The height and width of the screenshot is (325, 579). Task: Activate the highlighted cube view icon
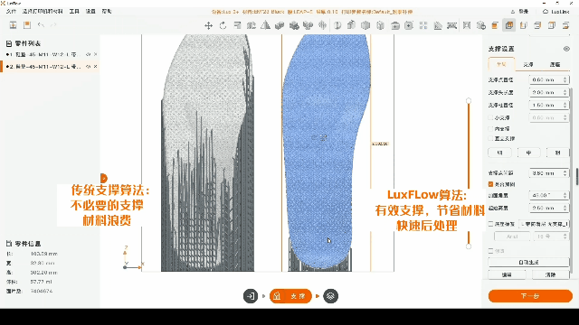pyautogui.click(x=509, y=25)
